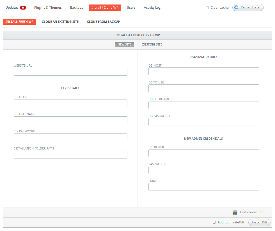The width and height of the screenshot is (275, 231).
Task: Click the Test connection server icon
Action: tap(235, 212)
